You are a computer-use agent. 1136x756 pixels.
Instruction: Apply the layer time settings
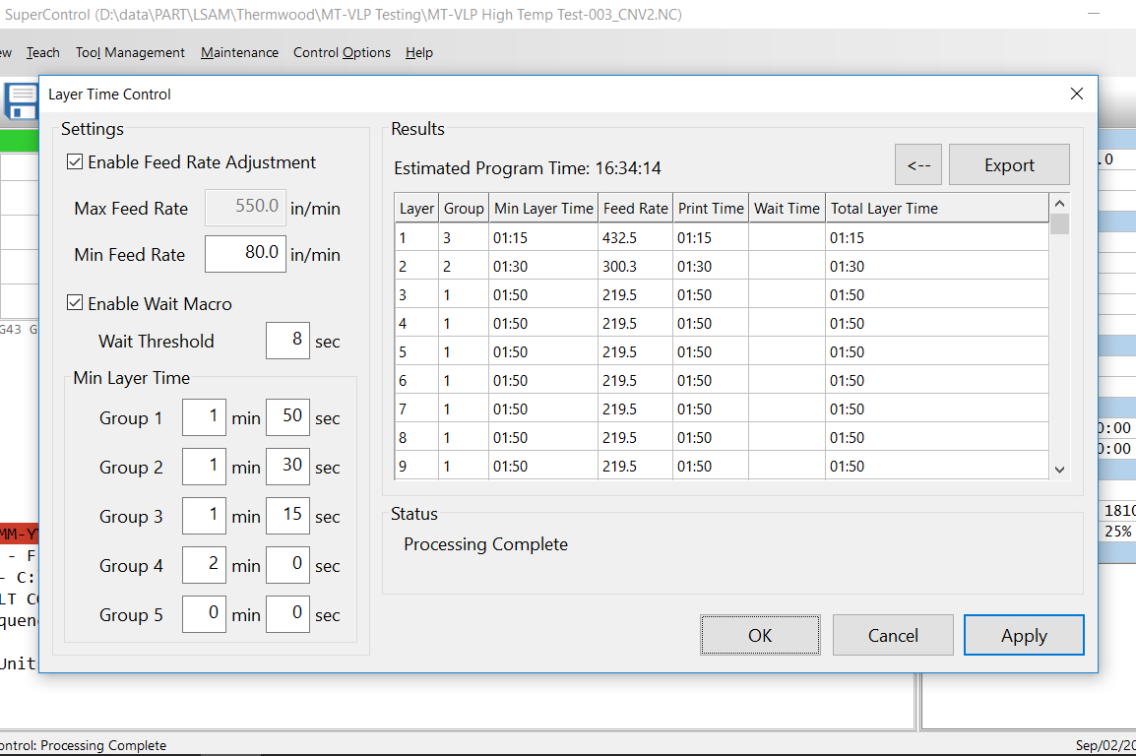click(x=1024, y=635)
